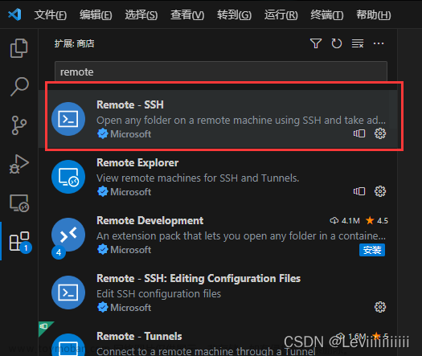This screenshot has height=356, width=422.
Task: Click the pack count badge 4
Action: 59,252
